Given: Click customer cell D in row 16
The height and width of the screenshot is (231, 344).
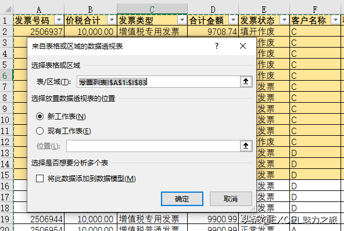Looking at the screenshot, I should (315, 186).
